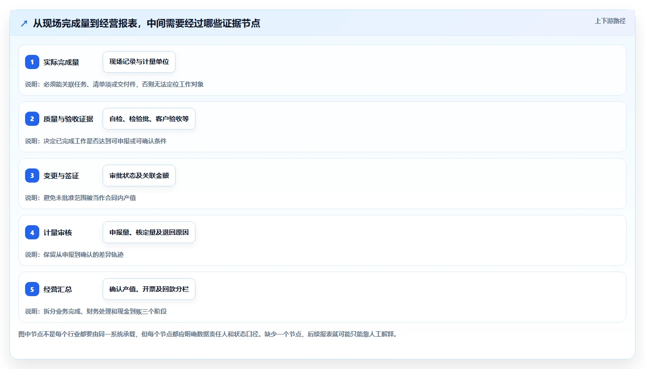
Task: Click the step 1 number badge
Action: 32,62
